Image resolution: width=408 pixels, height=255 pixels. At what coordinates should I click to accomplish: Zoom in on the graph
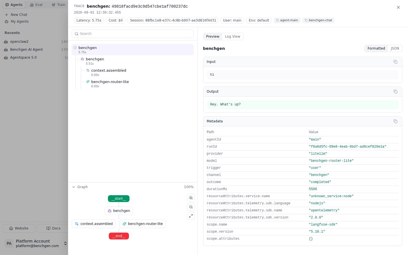(x=191, y=198)
